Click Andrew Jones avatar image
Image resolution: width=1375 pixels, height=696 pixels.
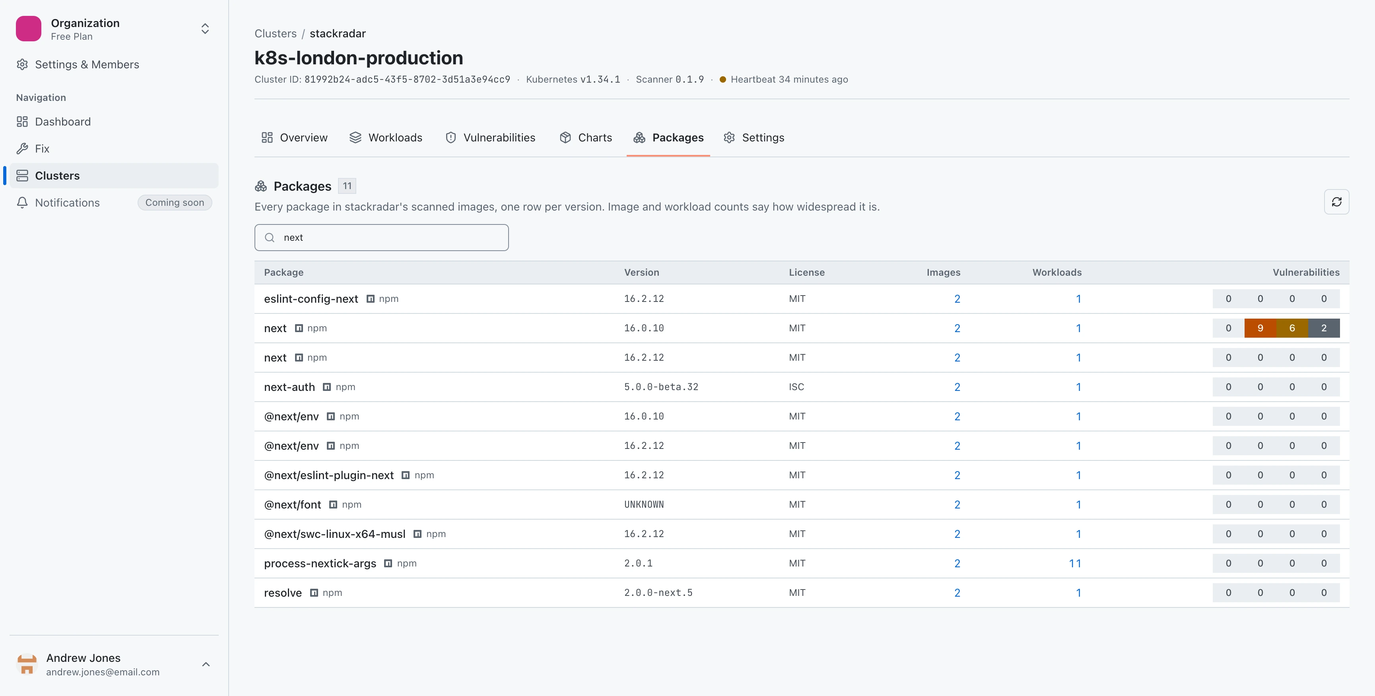click(x=27, y=664)
